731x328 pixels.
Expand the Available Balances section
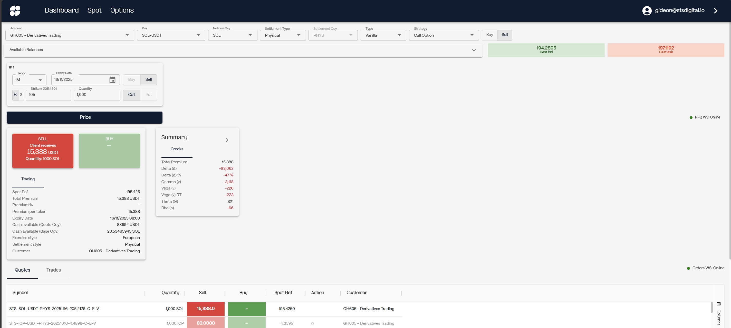click(474, 50)
